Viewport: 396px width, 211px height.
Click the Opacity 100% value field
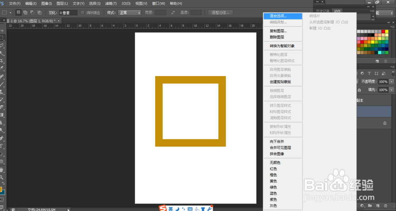pos(383,82)
